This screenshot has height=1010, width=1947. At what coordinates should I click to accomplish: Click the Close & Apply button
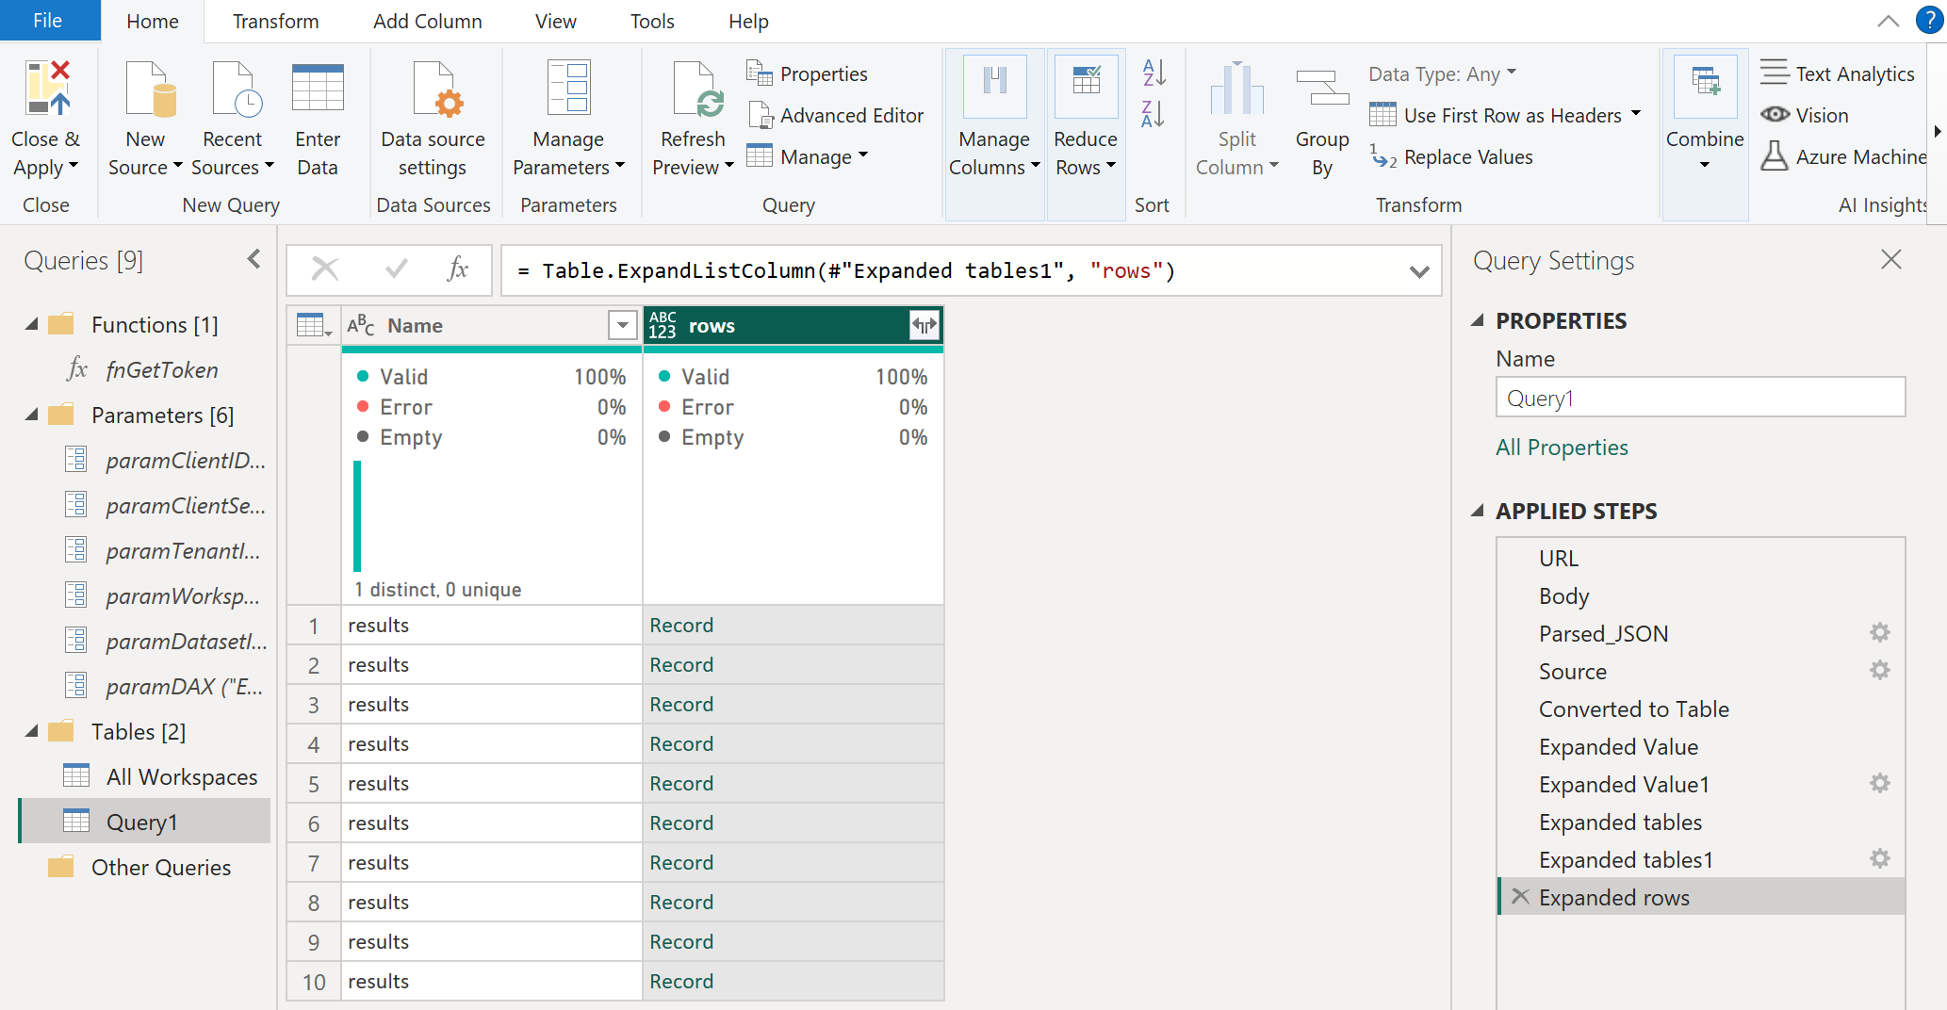(47, 113)
